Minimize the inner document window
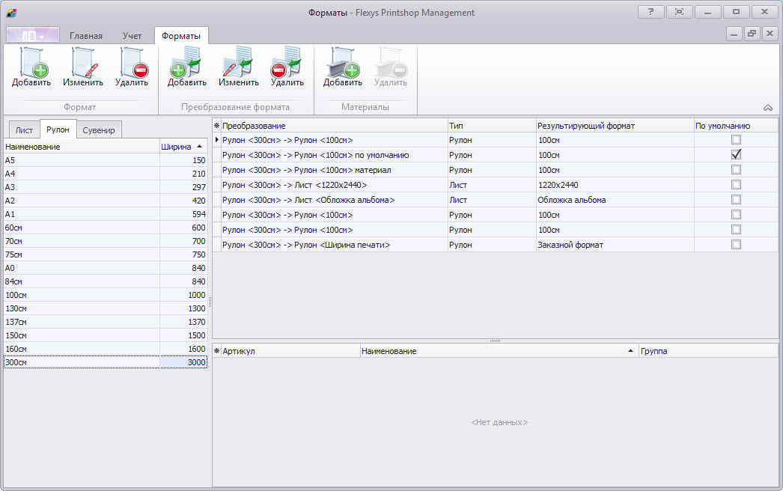 point(734,34)
